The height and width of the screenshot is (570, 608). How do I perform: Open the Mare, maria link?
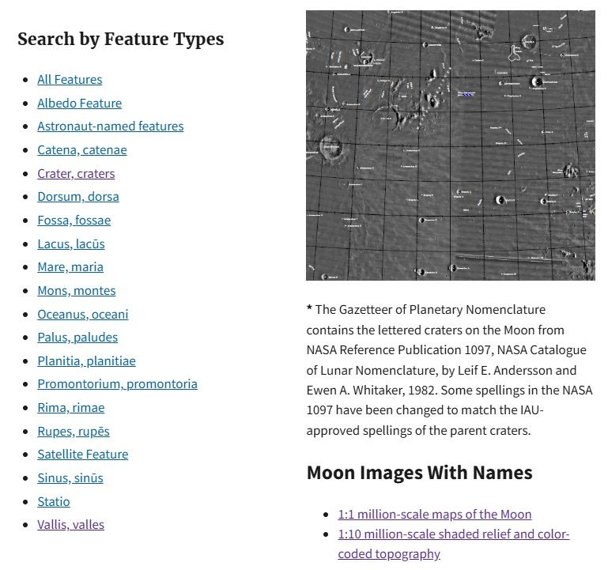pos(70,266)
